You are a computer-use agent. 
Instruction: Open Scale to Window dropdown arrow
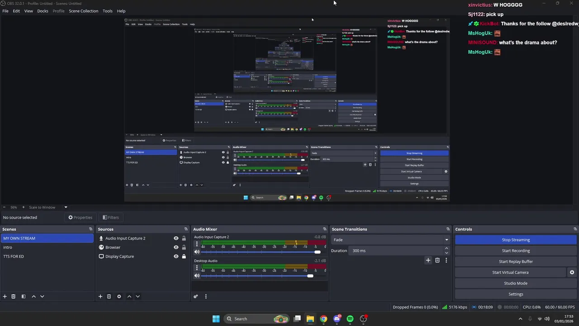click(x=66, y=207)
